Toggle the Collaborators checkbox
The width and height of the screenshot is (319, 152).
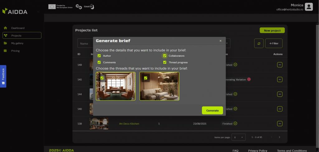pos(165,56)
